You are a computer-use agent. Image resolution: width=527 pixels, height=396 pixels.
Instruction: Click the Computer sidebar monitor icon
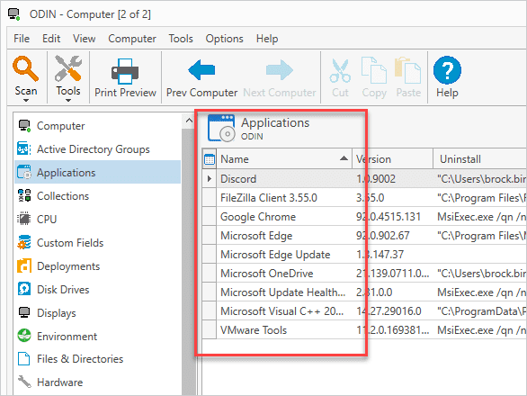click(x=24, y=126)
